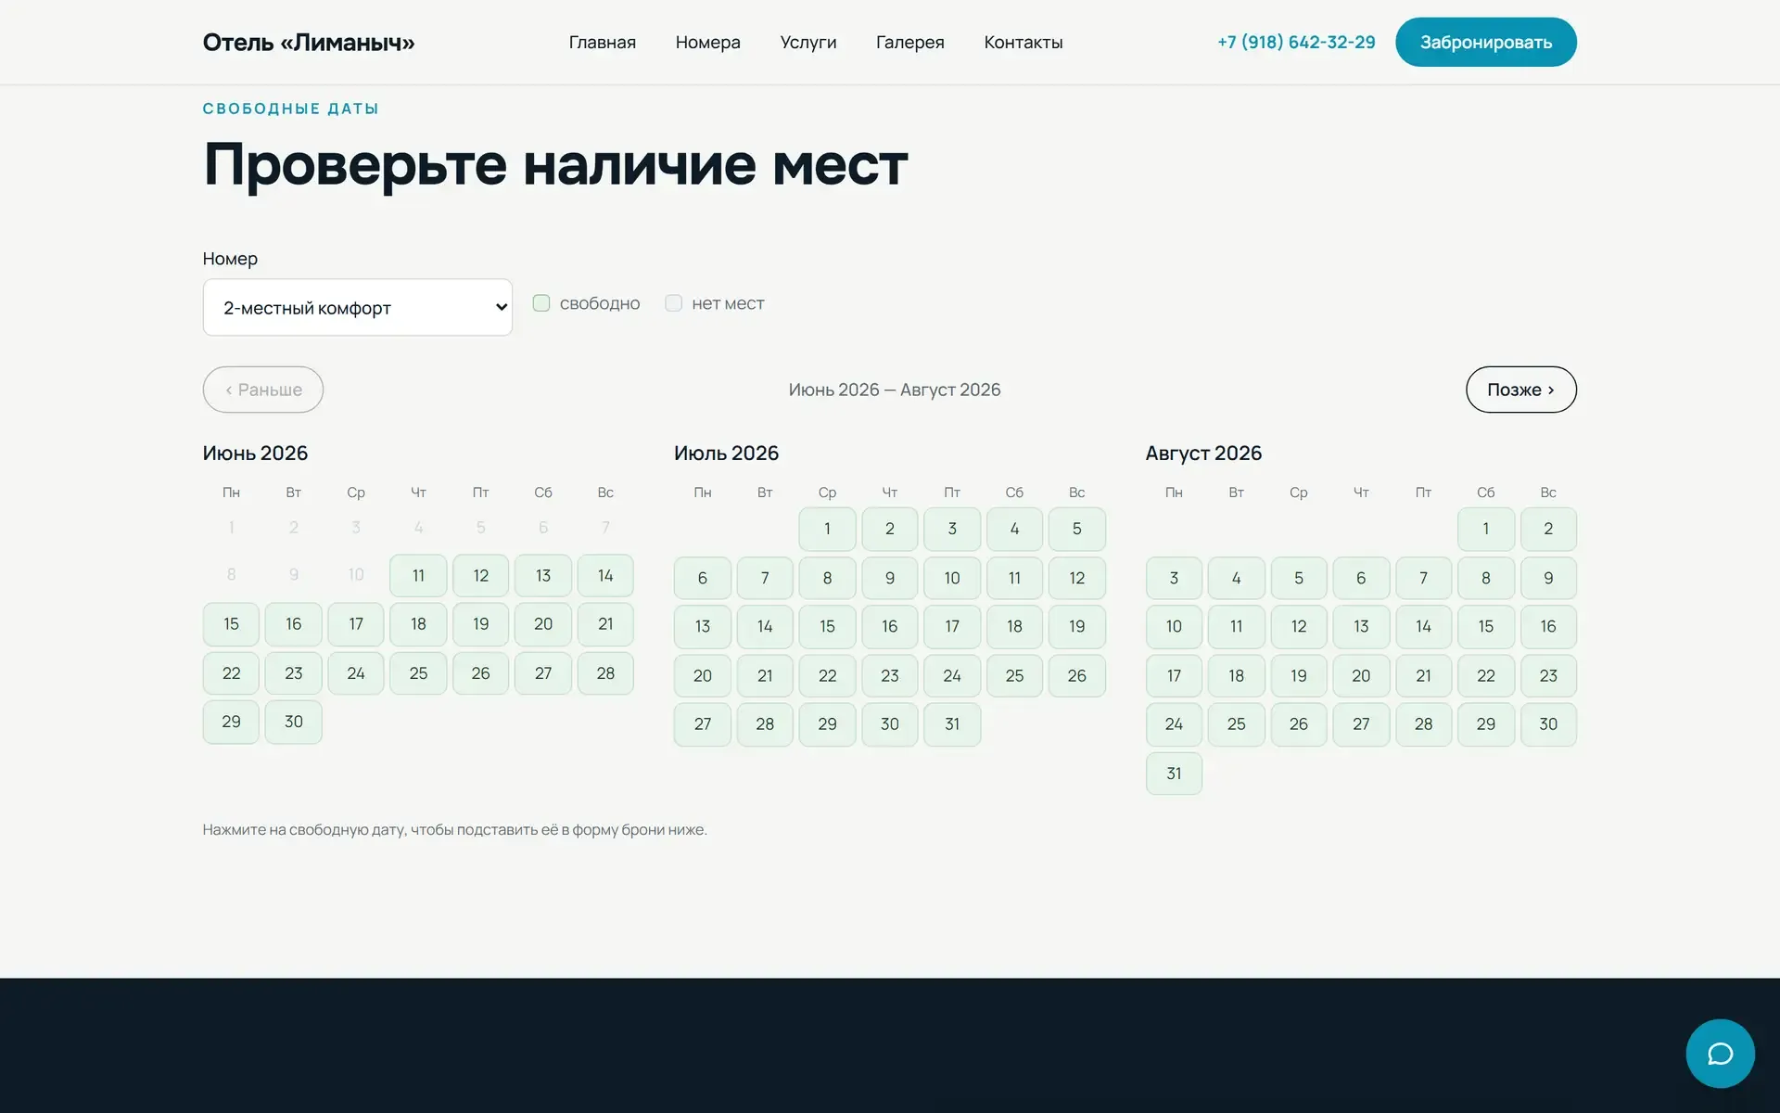The image size is (1780, 1113).
Task: Click the нет мест legend swatch
Action: click(674, 303)
